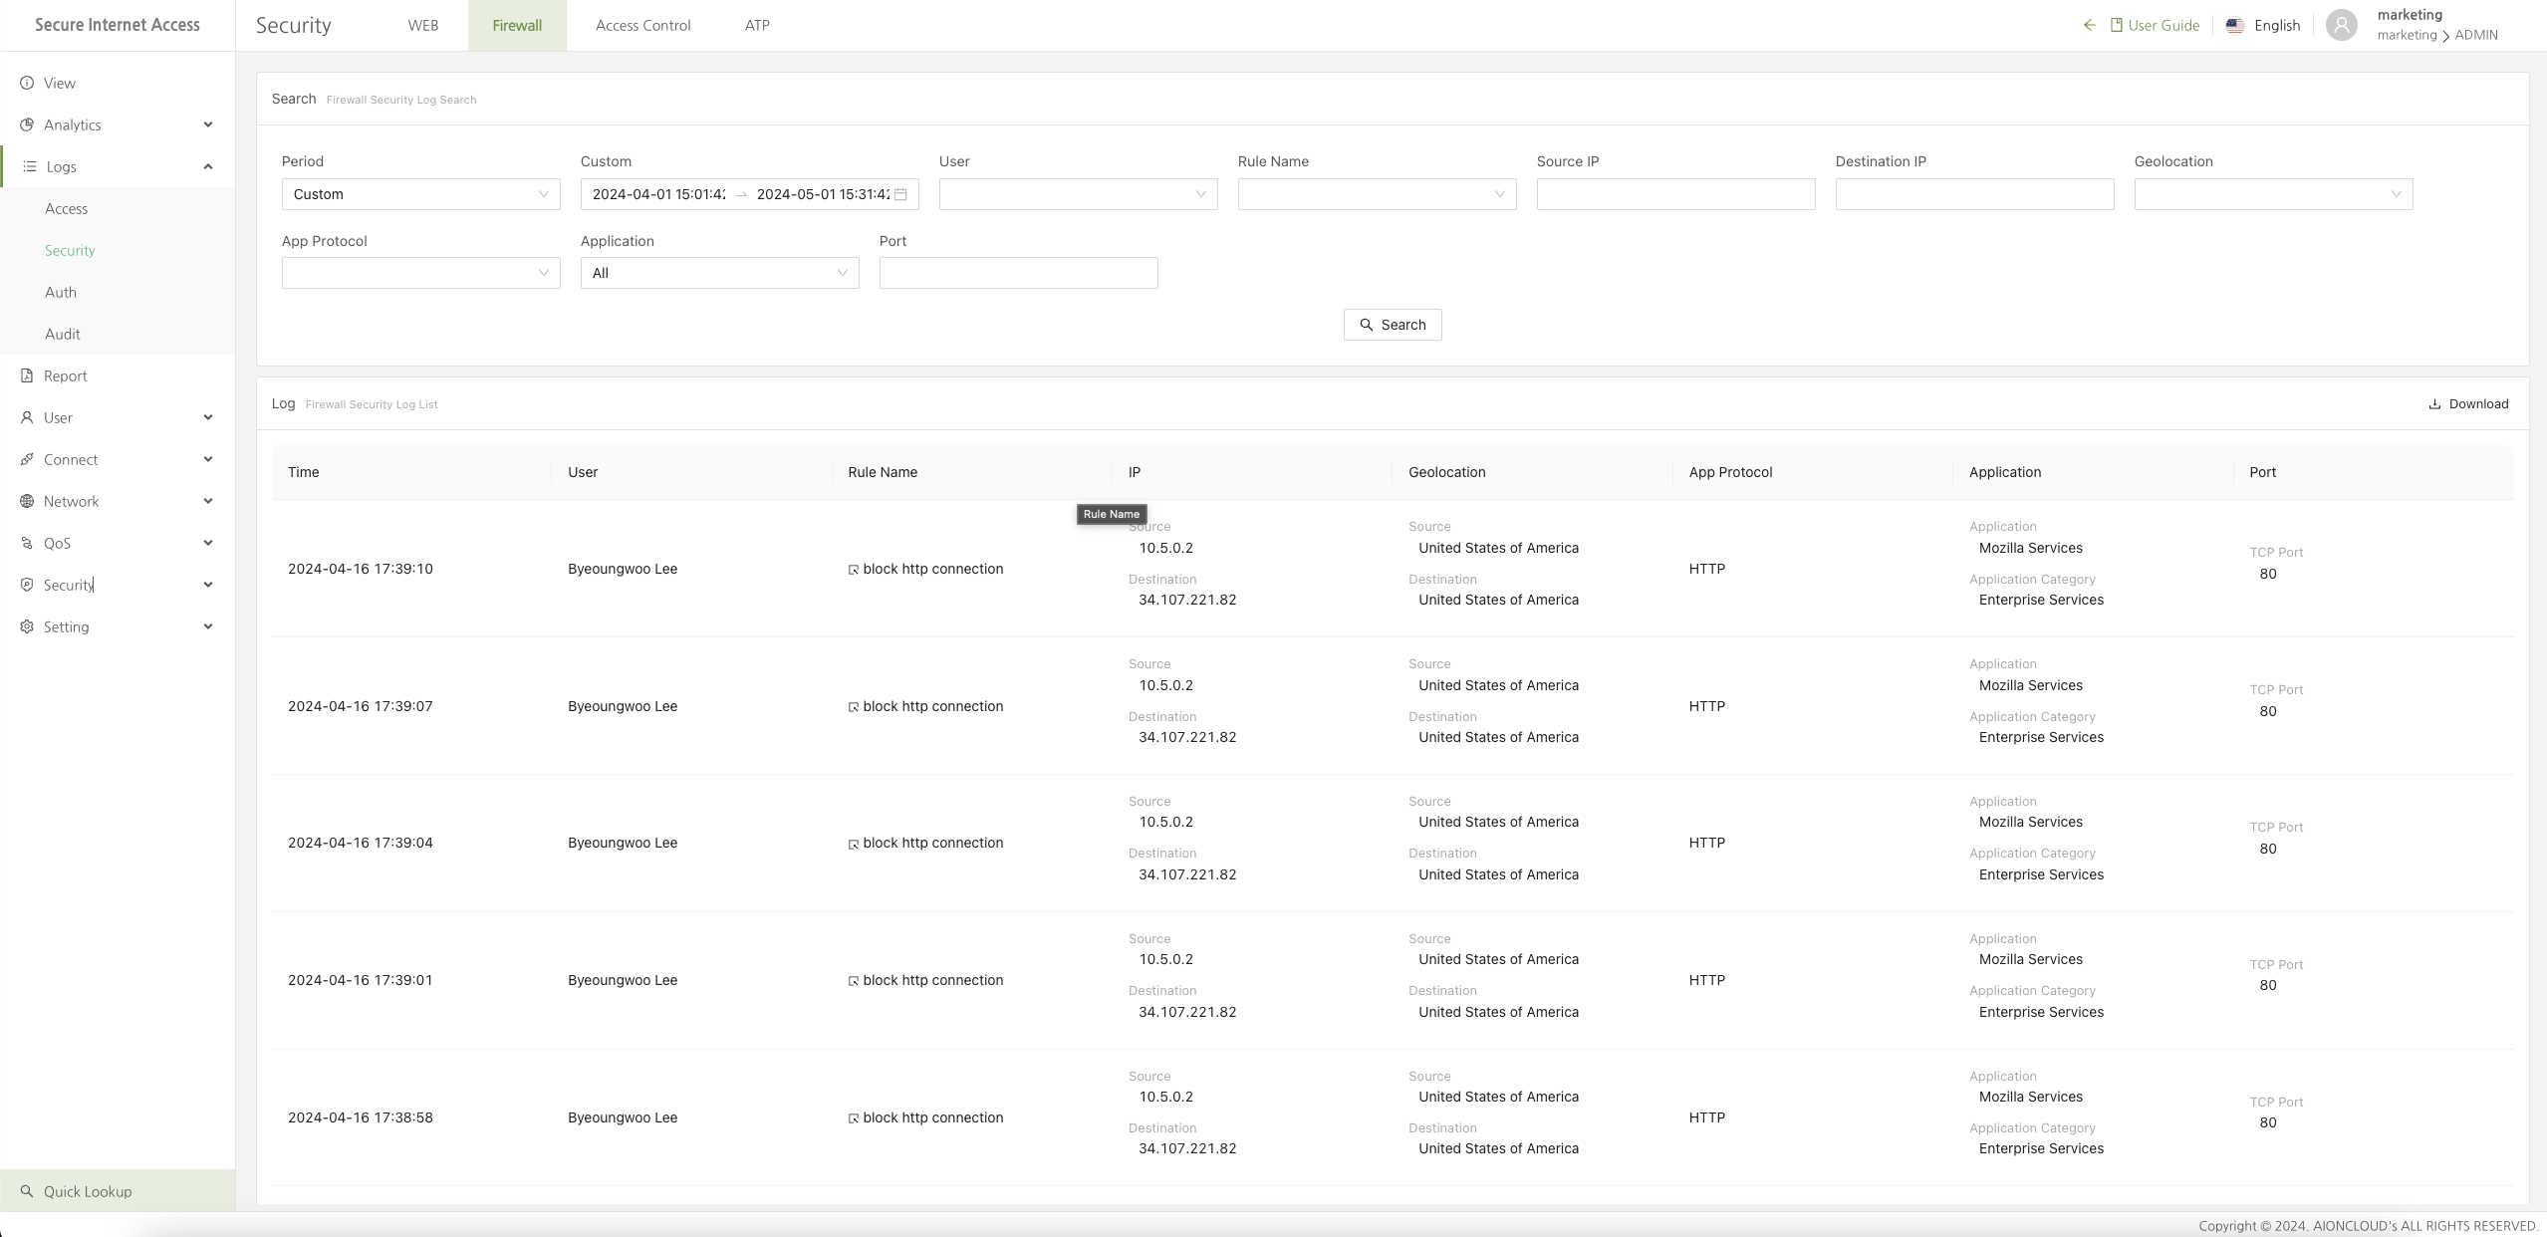Expand the Network menu chevron
The width and height of the screenshot is (2547, 1237).
pos(208,501)
